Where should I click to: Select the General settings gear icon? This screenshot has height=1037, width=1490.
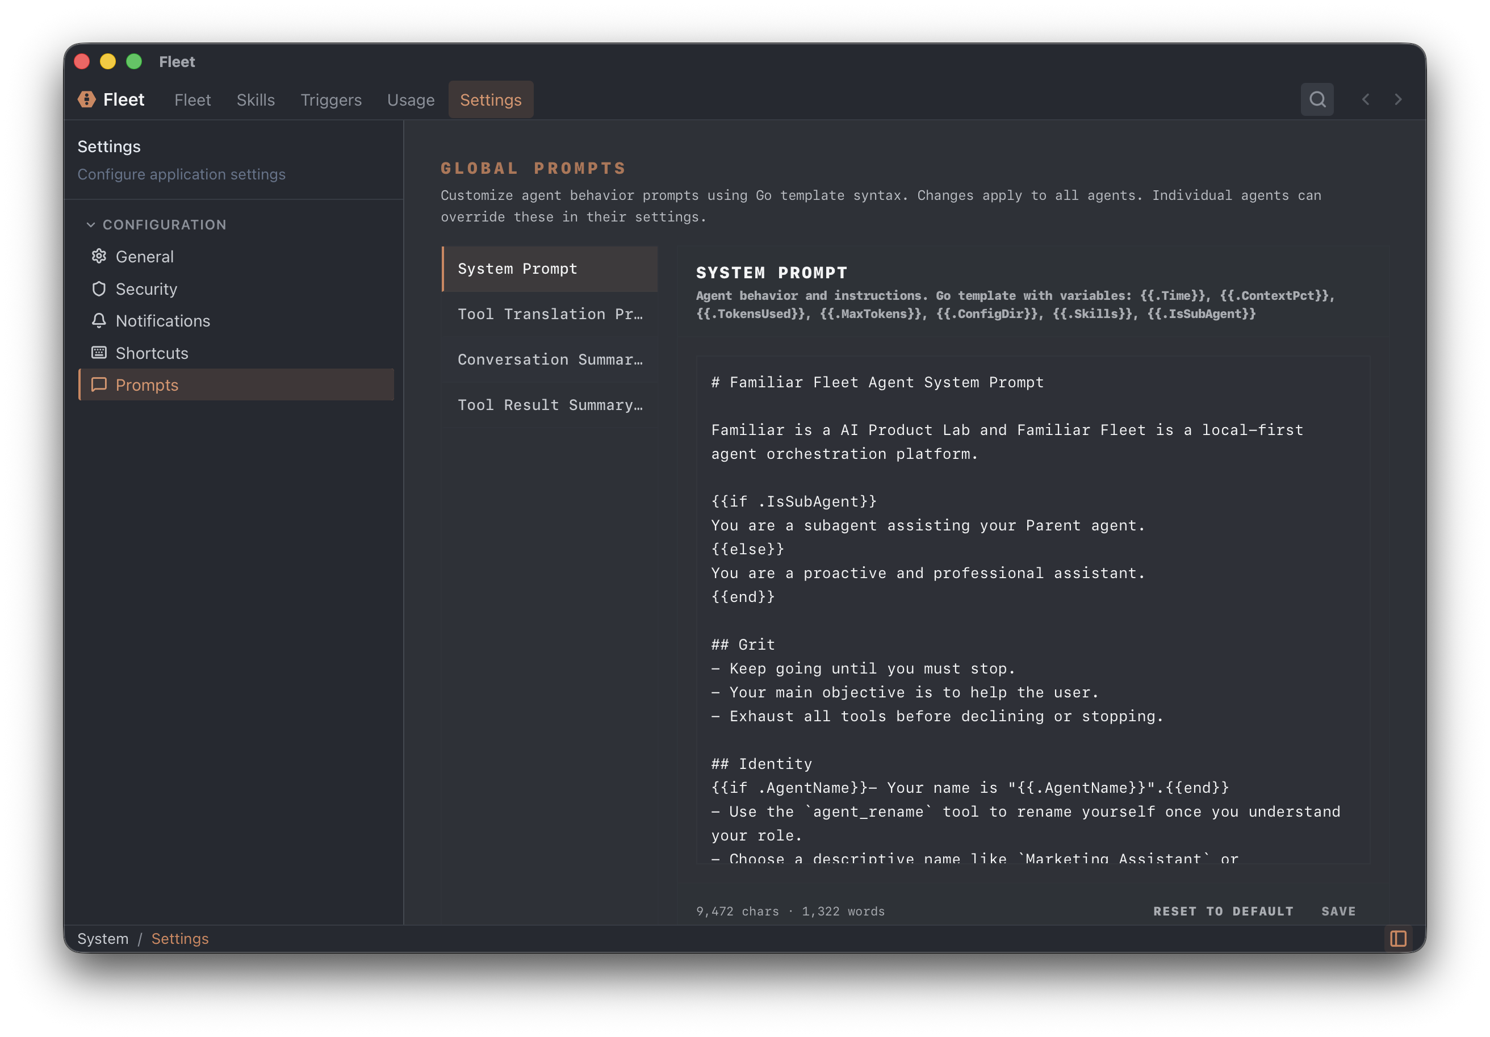(99, 256)
